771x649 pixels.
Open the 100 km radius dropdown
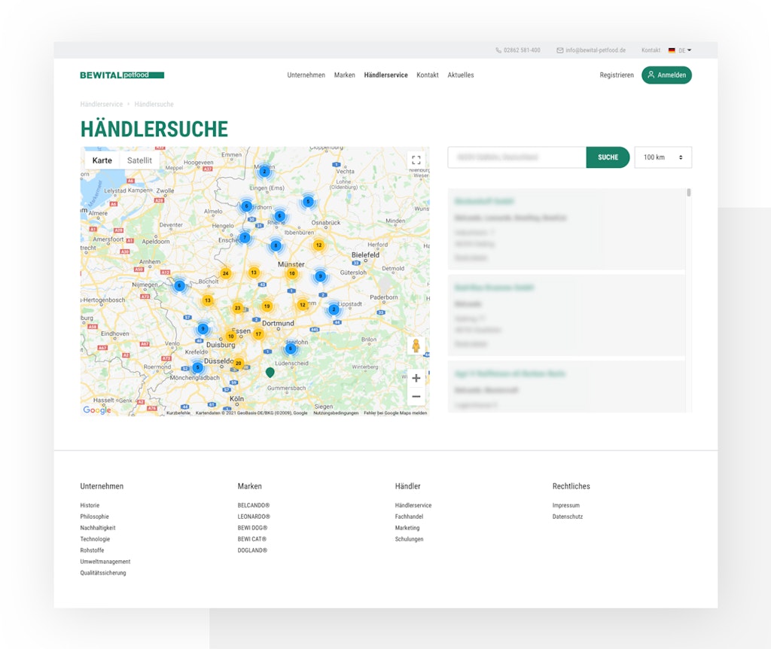[x=663, y=157]
